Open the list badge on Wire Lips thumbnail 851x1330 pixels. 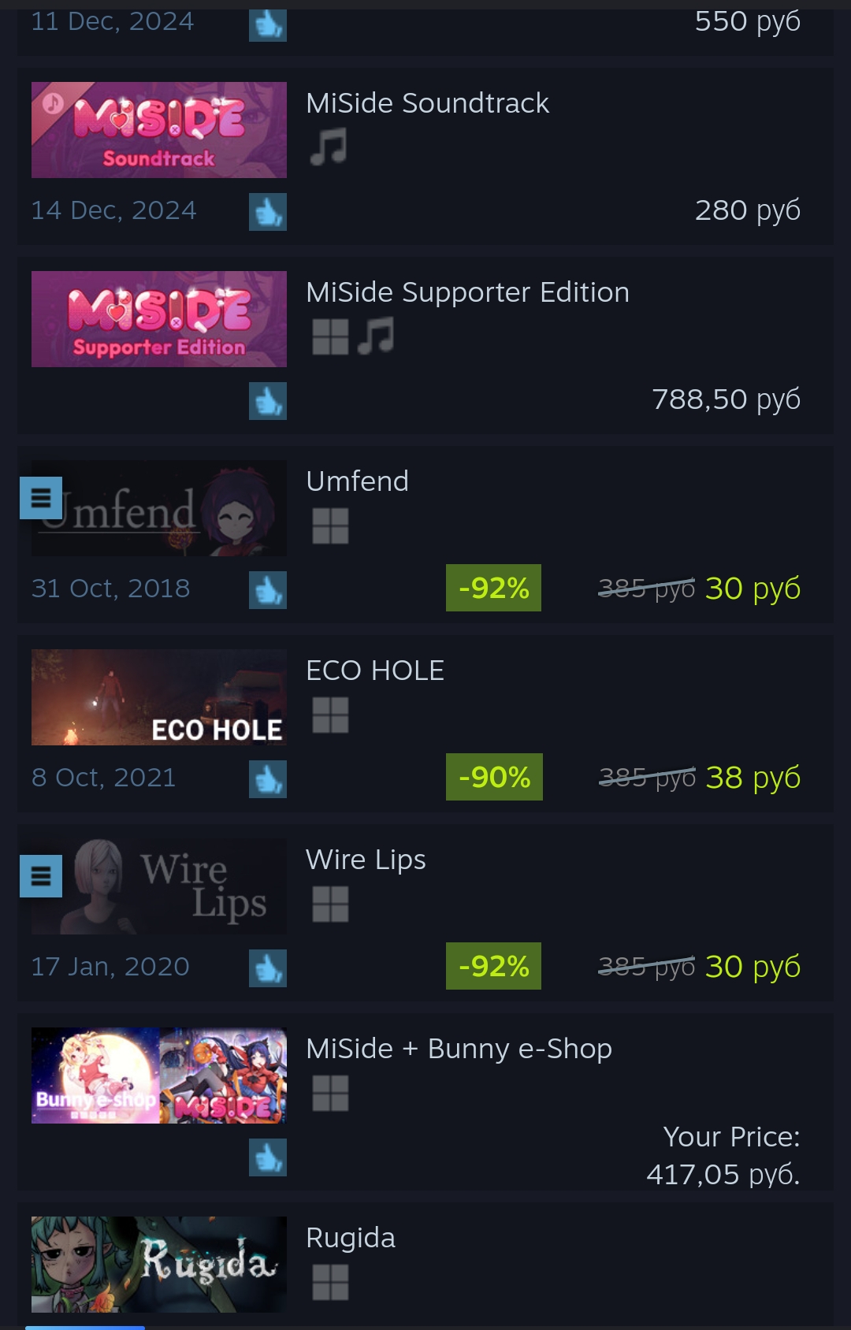(41, 876)
